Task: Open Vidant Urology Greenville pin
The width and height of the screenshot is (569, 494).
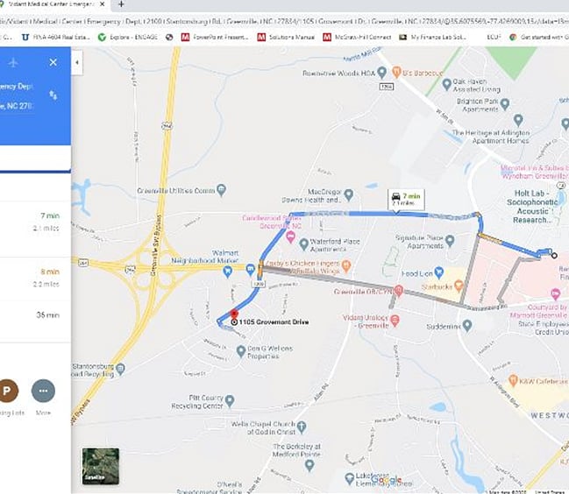Action: click(x=395, y=320)
